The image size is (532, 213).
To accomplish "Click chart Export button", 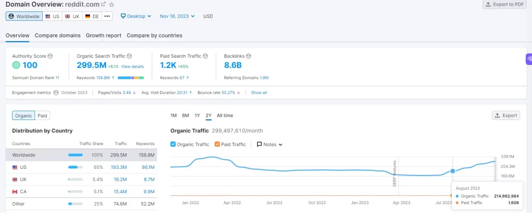I will pos(506,116).
